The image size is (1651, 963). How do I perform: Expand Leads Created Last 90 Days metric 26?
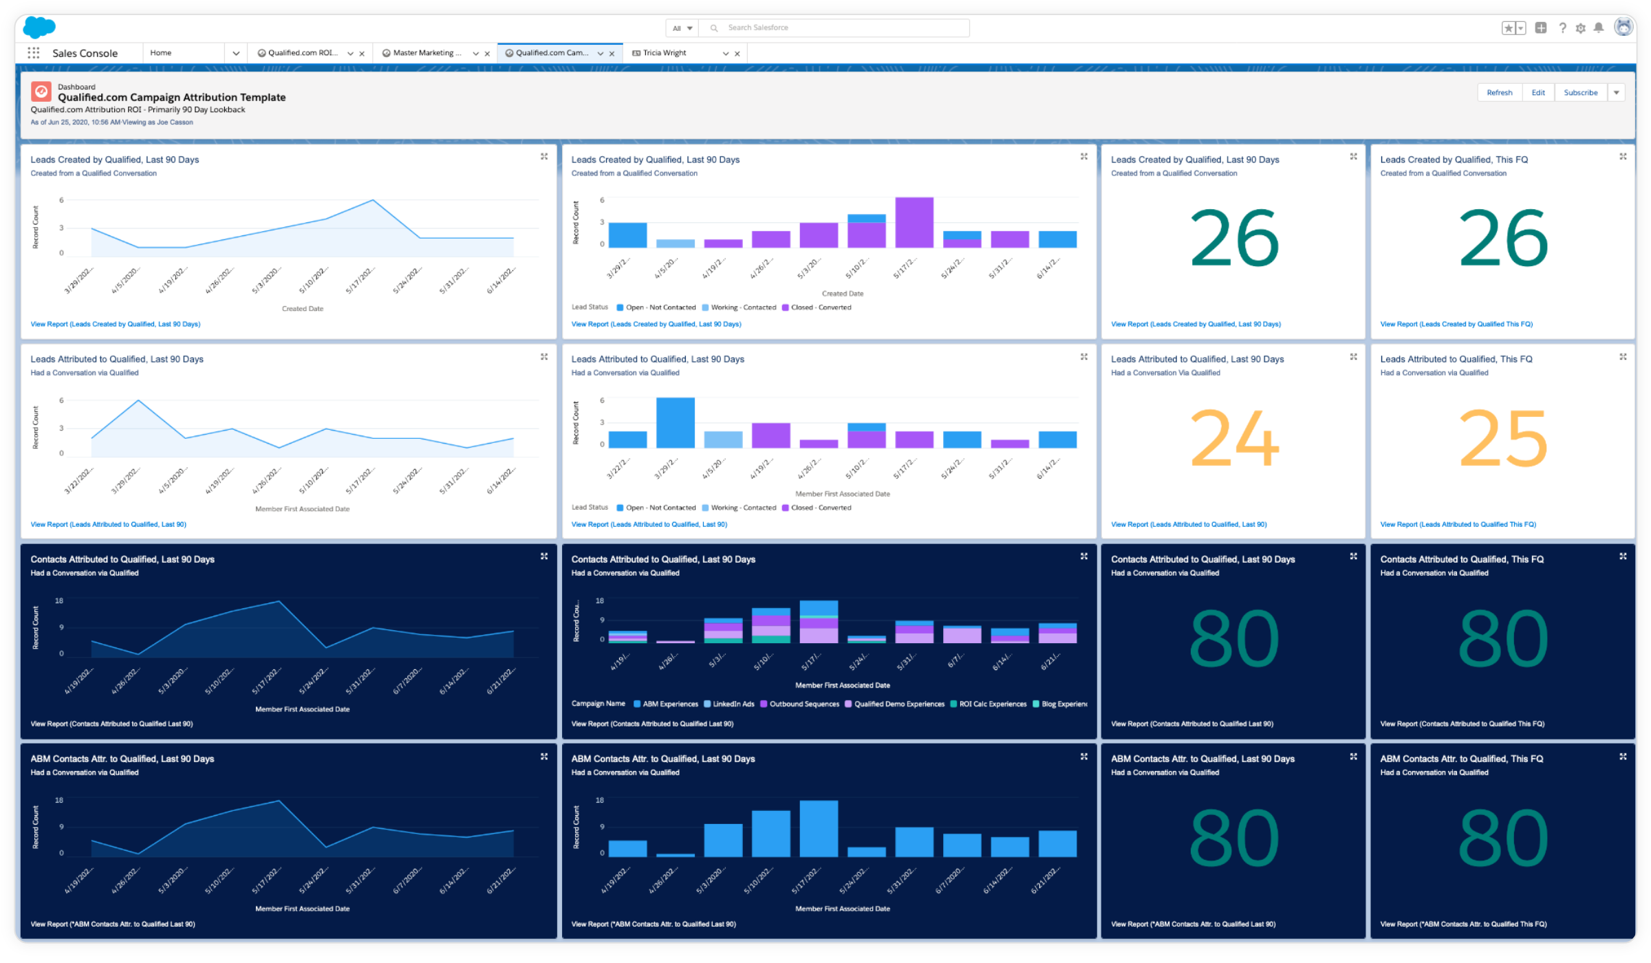coord(1353,157)
